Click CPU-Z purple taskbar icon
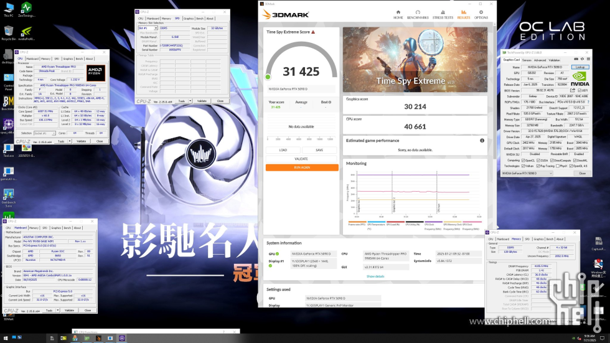This screenshot has height=343, width=610. click(x=122, y=339)
